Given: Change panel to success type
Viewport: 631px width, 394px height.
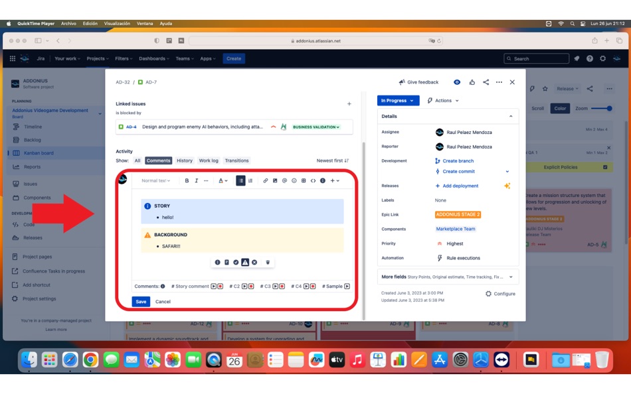Looking at the screenshot, I should coord(236,262).
